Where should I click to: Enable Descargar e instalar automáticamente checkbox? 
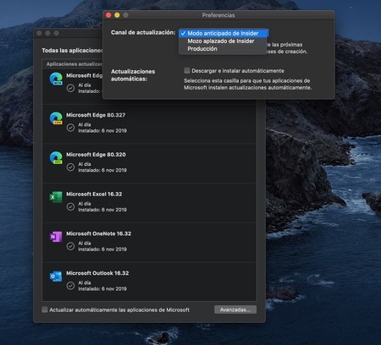pyautogui.click(x=187, y=70)
